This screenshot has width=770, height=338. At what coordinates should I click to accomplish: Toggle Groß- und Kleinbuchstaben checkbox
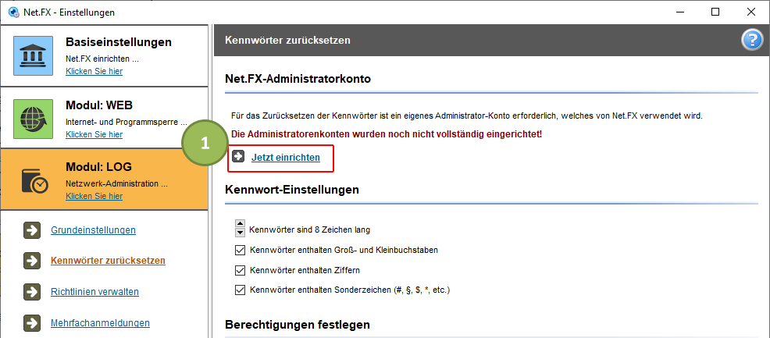pyautogui.click(x=240, y=251)
